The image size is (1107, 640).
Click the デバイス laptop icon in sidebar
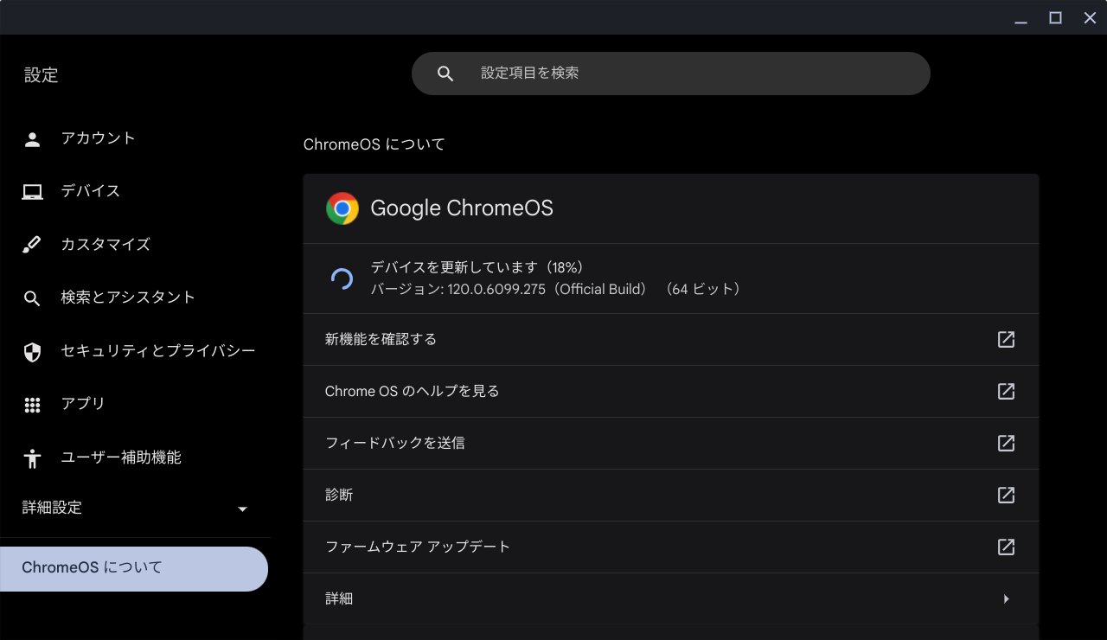[x=32, y=191]
